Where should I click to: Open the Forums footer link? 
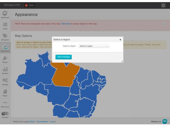point(53,122)
